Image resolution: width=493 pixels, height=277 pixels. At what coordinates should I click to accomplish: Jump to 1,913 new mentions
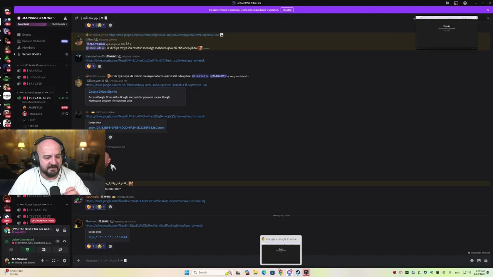[x=43, y=221]
